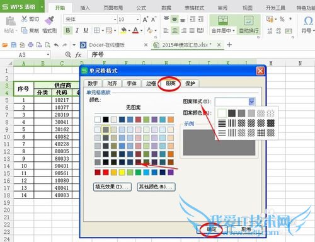Screen dimensions: 315x242
Task: Click the percent style icon
Action: [x=282, y=20]
